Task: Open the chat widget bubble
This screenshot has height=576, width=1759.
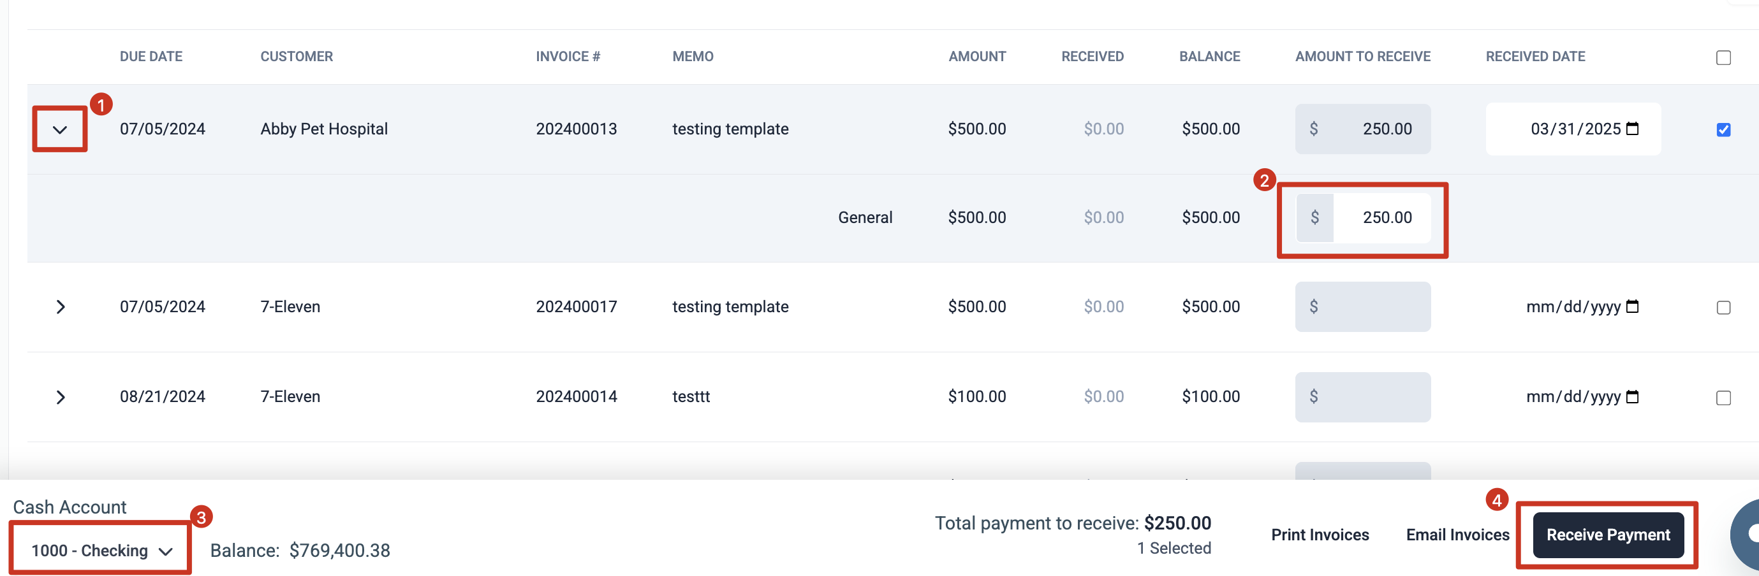Action: 1748,534
